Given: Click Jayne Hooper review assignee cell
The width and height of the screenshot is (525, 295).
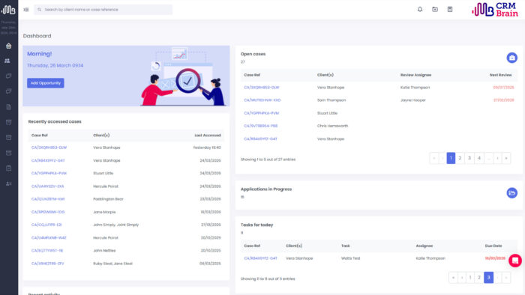Looking at the screenshot, I should point(412,100).
